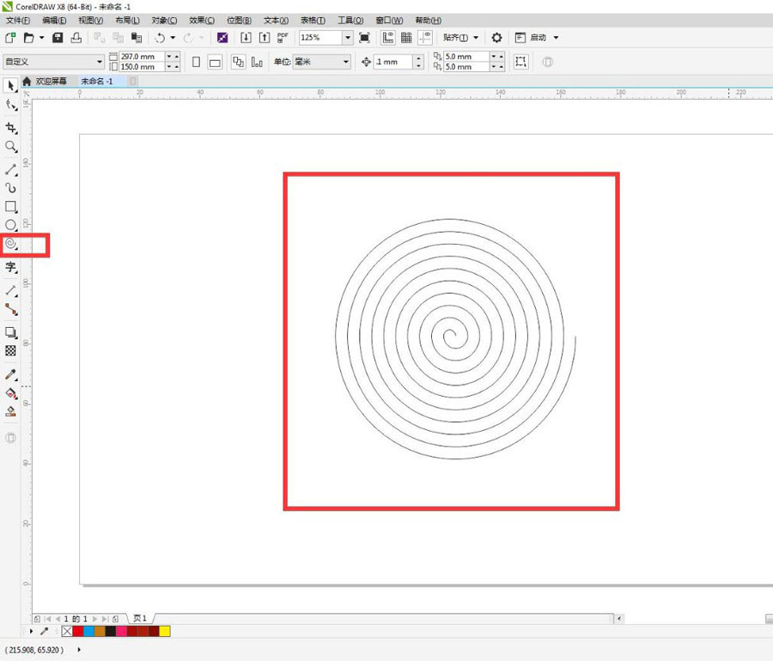Choose the Crop tool
The image size is (773, 661).
coord(11,128)
